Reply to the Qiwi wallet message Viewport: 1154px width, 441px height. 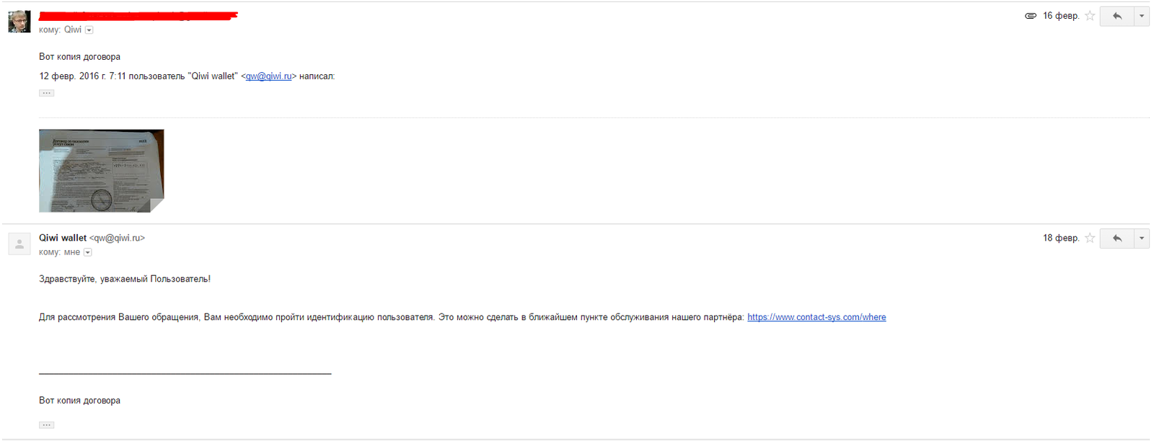(1116, 239)
